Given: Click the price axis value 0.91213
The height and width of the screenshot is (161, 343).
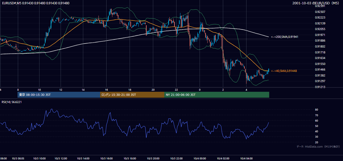Looking at the screenshot, I should (x=320, y=87).
